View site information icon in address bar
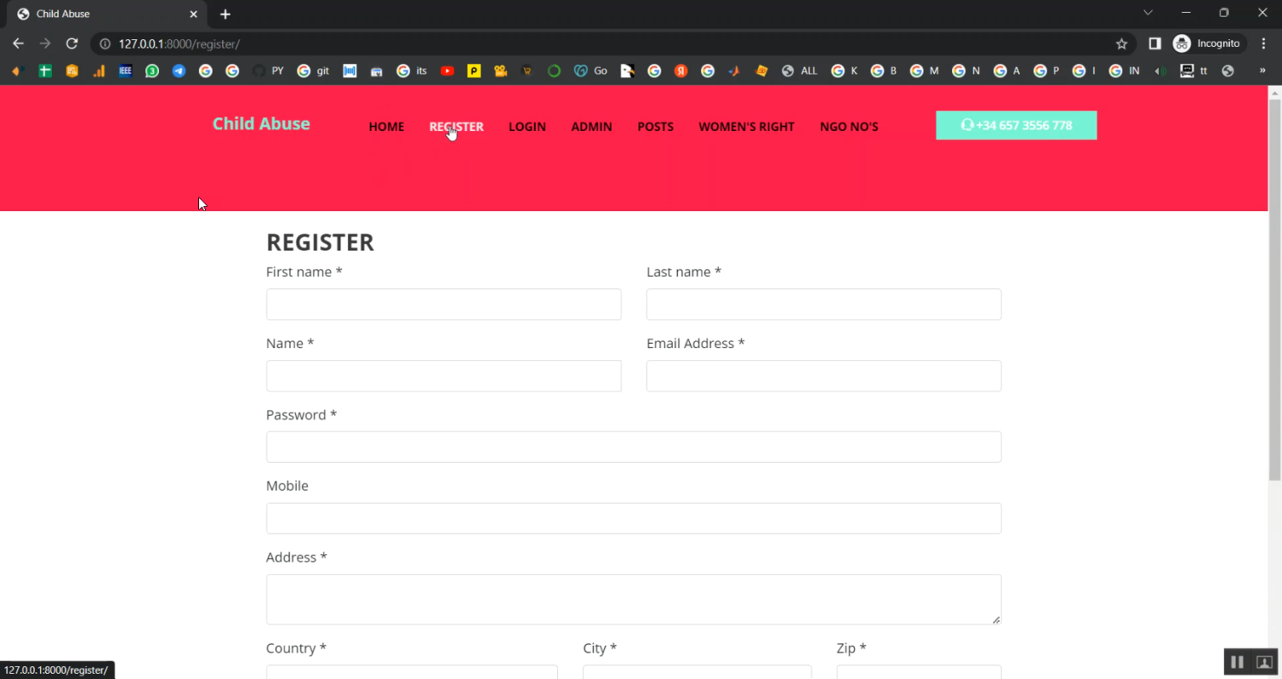The height and width of the screenshot is (679, 1282). click(104, 44)
